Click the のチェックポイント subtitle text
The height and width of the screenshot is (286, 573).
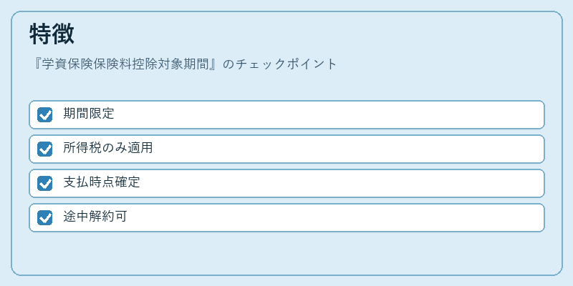pos(279,64)
